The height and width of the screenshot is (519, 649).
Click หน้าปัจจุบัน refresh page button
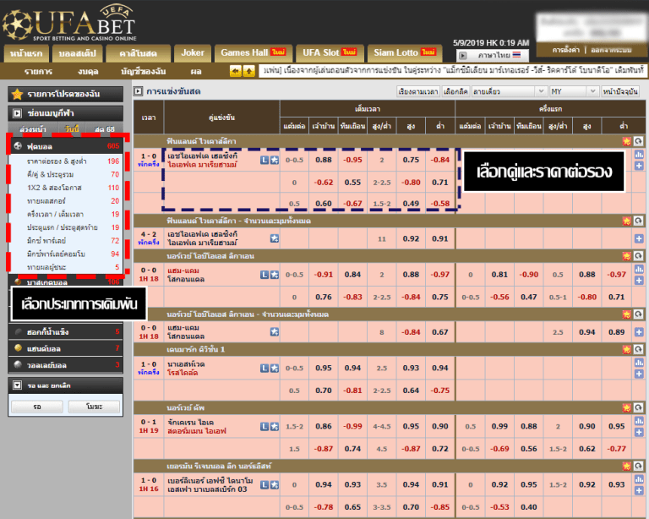point(620,91)
